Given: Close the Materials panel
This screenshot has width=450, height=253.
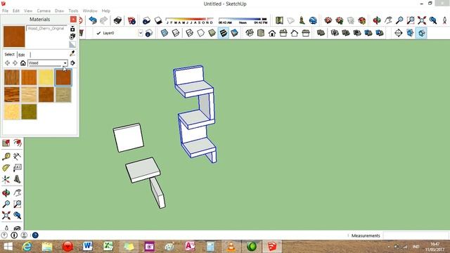Looking at the screenshot, I should tap(73, 19).
